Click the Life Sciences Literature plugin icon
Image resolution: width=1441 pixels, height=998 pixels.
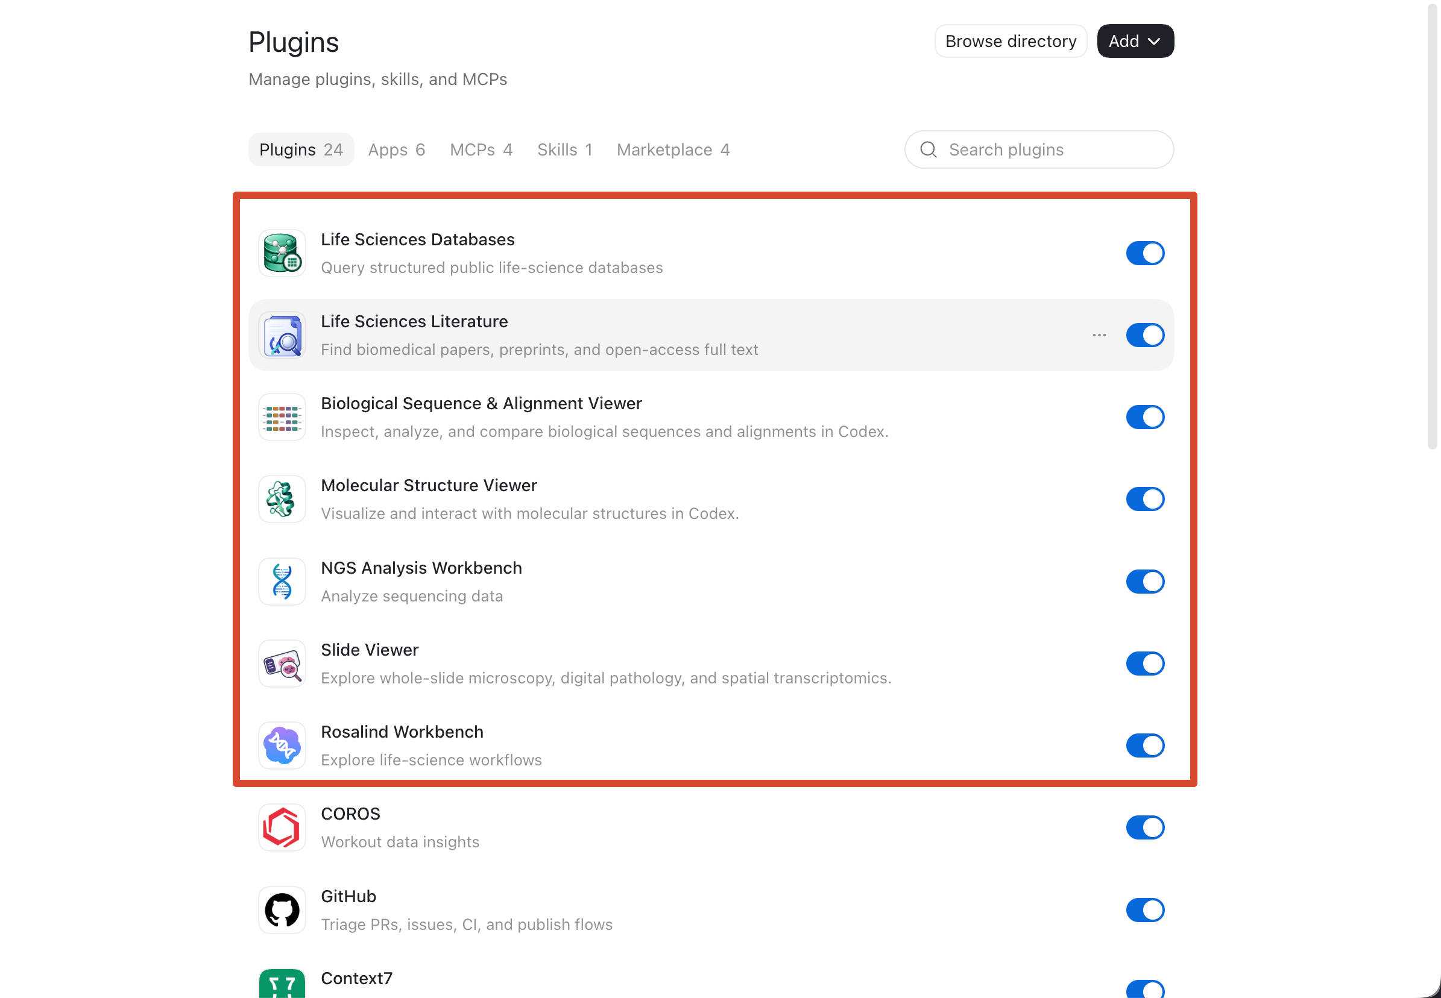click(282, 335)
